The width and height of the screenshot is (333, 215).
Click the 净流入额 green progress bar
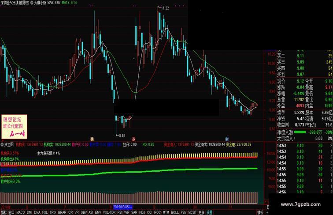coord(300,132)
